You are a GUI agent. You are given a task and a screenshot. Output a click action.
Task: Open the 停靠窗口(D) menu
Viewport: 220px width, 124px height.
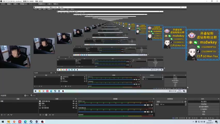click(x=23, y=4)
